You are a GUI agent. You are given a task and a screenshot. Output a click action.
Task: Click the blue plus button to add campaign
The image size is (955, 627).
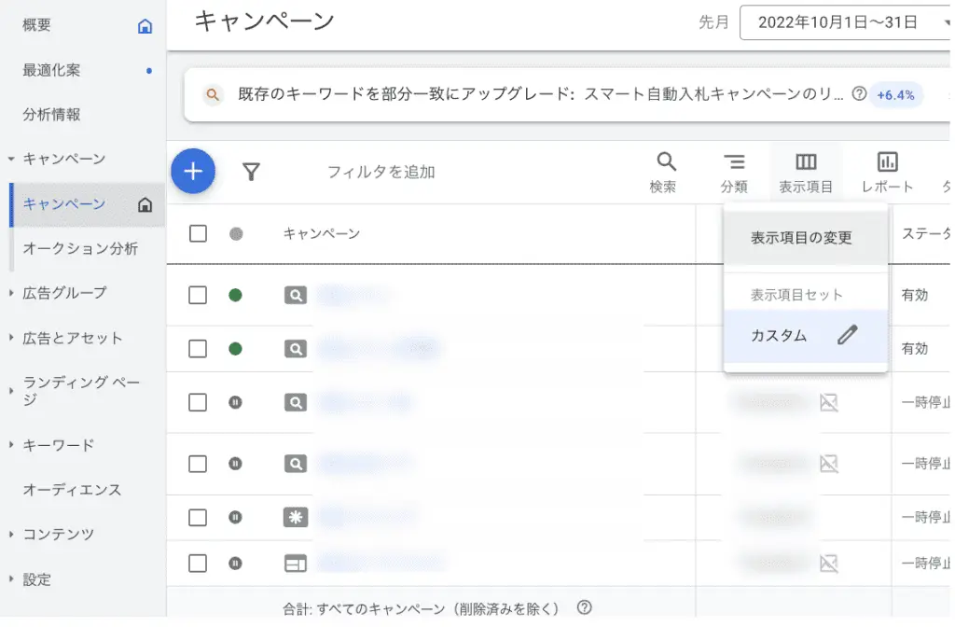coord(193,171)
